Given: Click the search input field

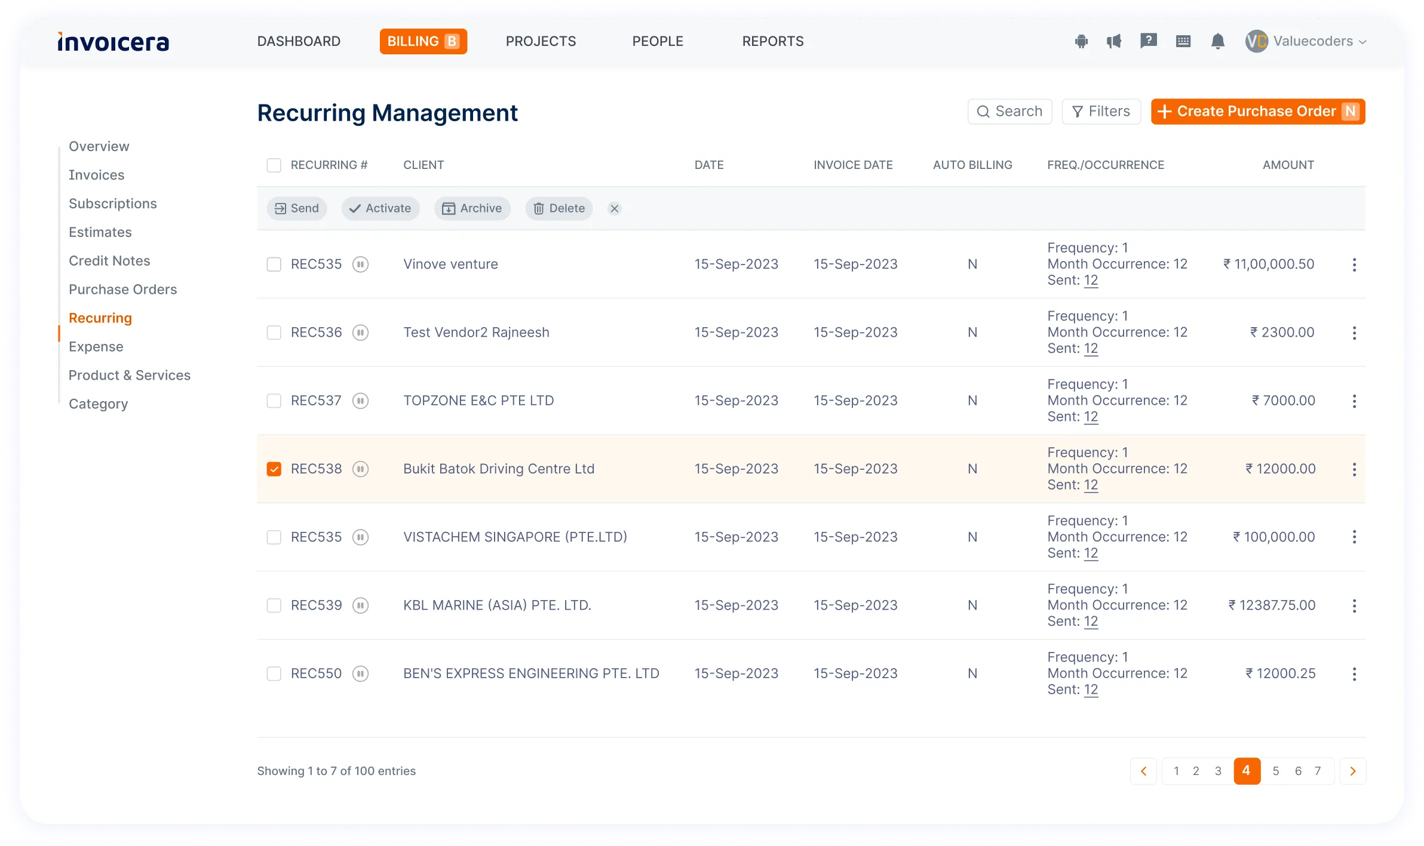Looking at the screenshot, I should pyautogui.click(x=1010, y=112).
